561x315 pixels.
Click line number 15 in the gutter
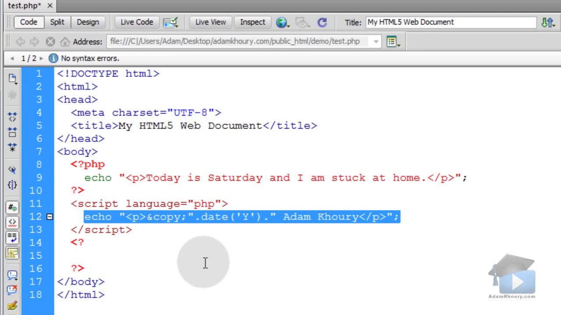coord(36,255)
